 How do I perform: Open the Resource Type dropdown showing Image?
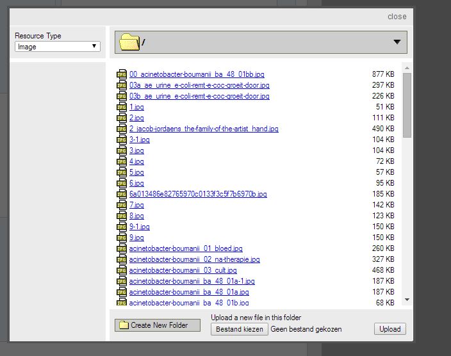[58, 47]
